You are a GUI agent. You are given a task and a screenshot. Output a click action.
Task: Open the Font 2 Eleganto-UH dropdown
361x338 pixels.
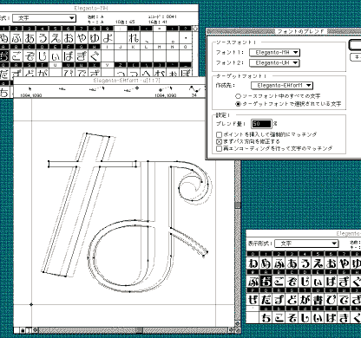[274, 62]
